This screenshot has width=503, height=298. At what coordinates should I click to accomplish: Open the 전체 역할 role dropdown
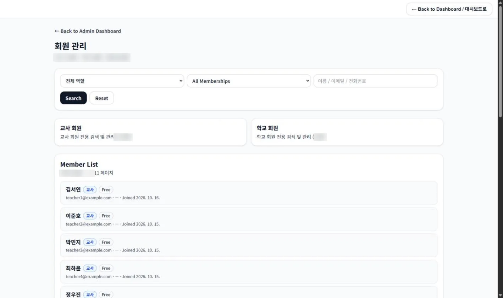click(x=122, y=81)
